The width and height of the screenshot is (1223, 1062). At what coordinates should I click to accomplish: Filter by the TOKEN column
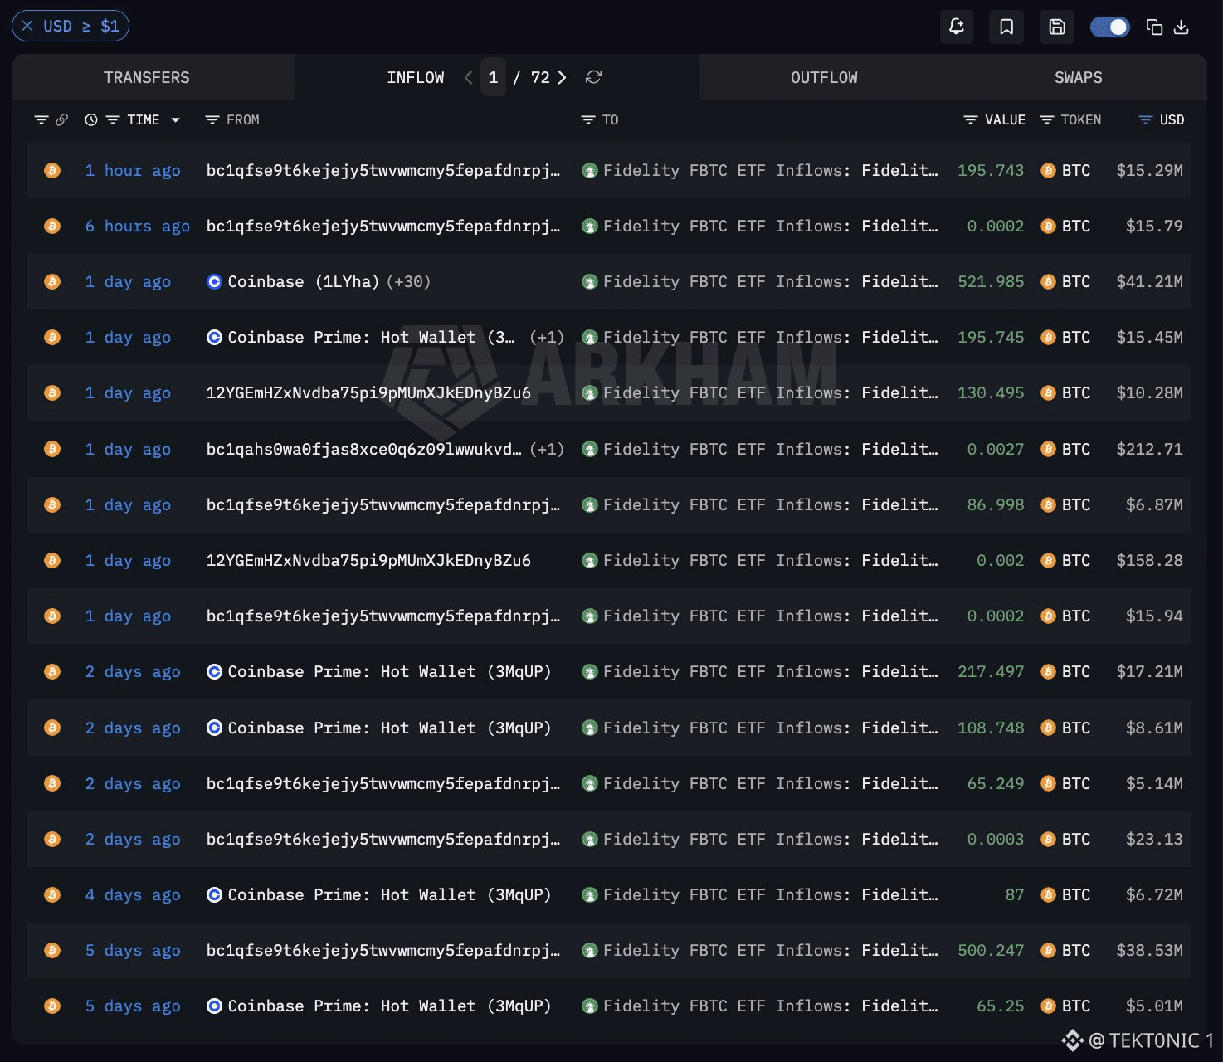pos(1047,120)
